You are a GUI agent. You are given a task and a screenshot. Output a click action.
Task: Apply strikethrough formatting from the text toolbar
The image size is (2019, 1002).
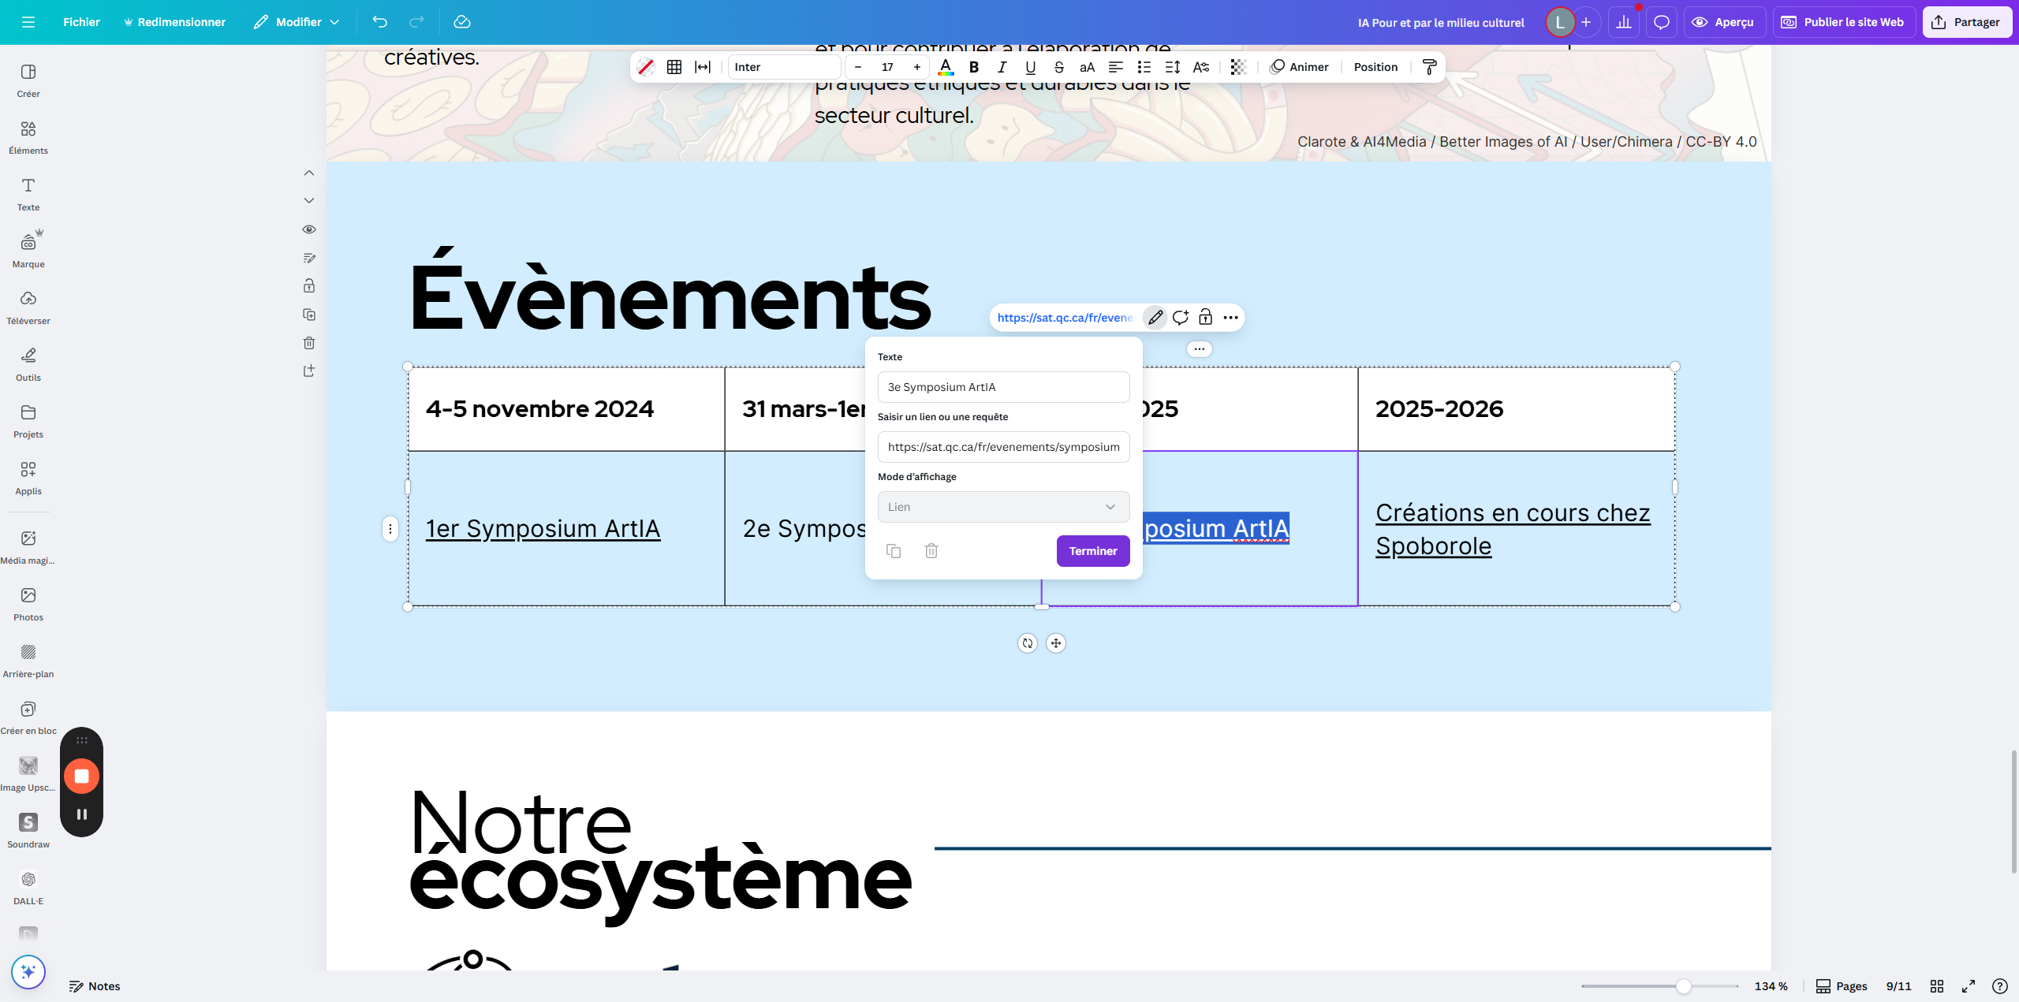pos(1058,67)
